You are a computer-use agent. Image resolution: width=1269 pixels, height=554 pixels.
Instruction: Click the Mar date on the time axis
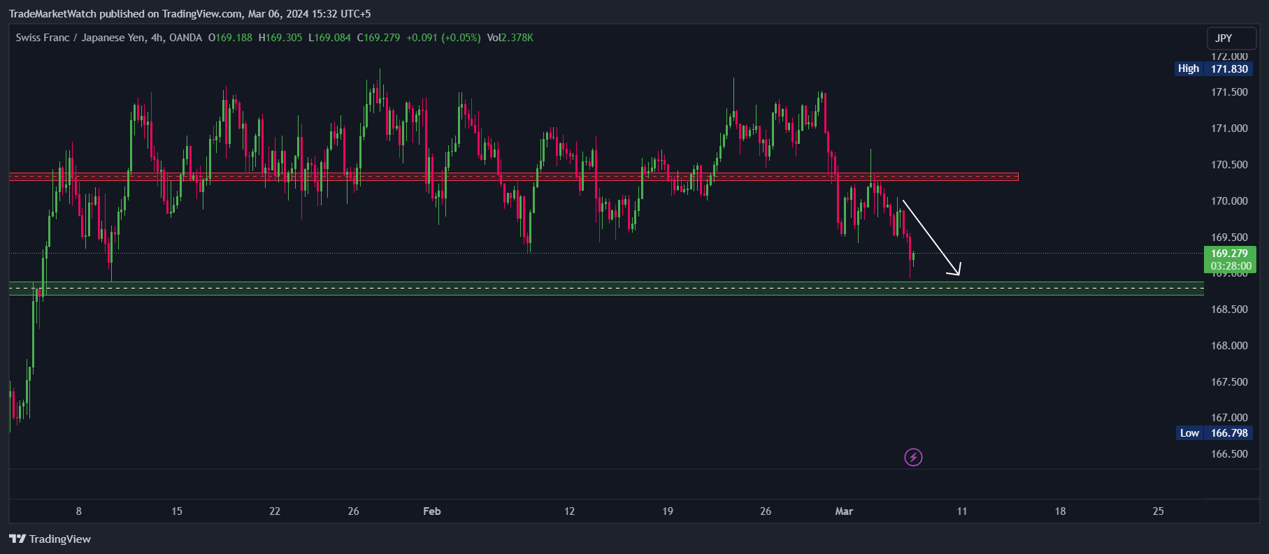[x=844, y=511]
